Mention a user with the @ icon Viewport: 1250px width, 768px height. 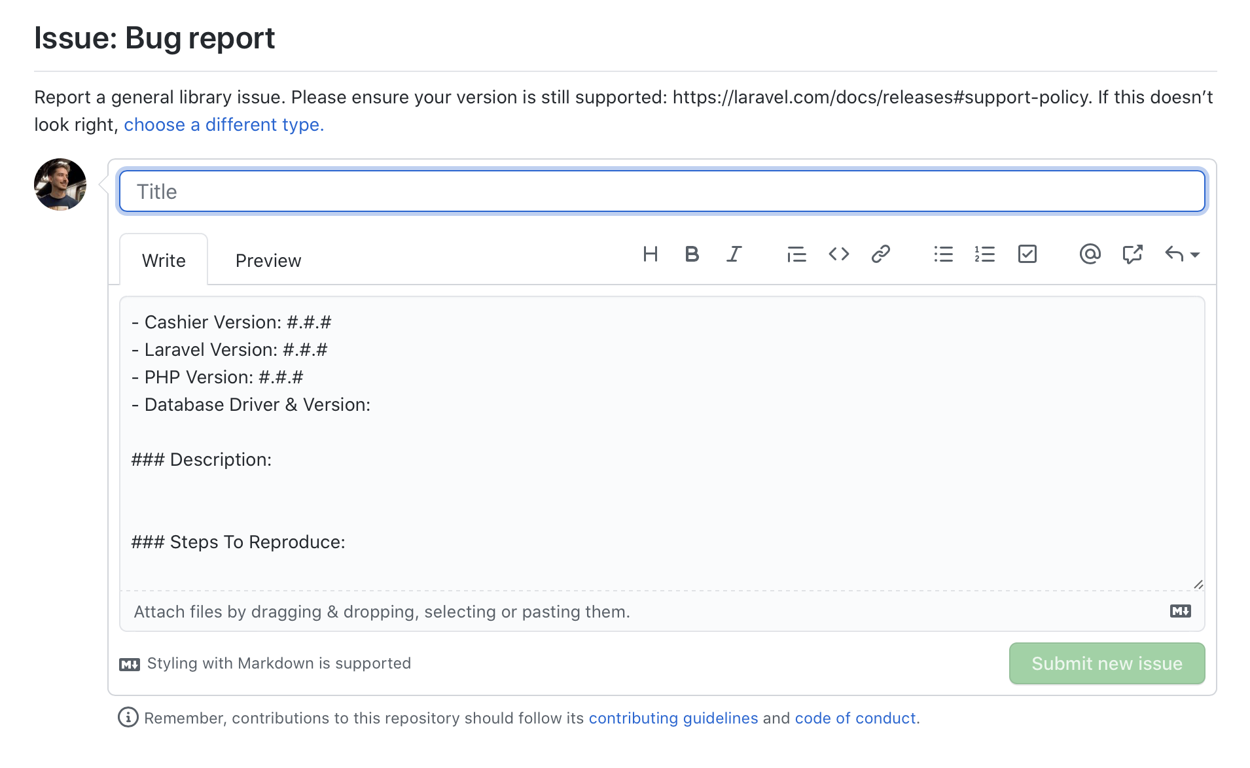pyautogui.click(x=1090, y=254)
